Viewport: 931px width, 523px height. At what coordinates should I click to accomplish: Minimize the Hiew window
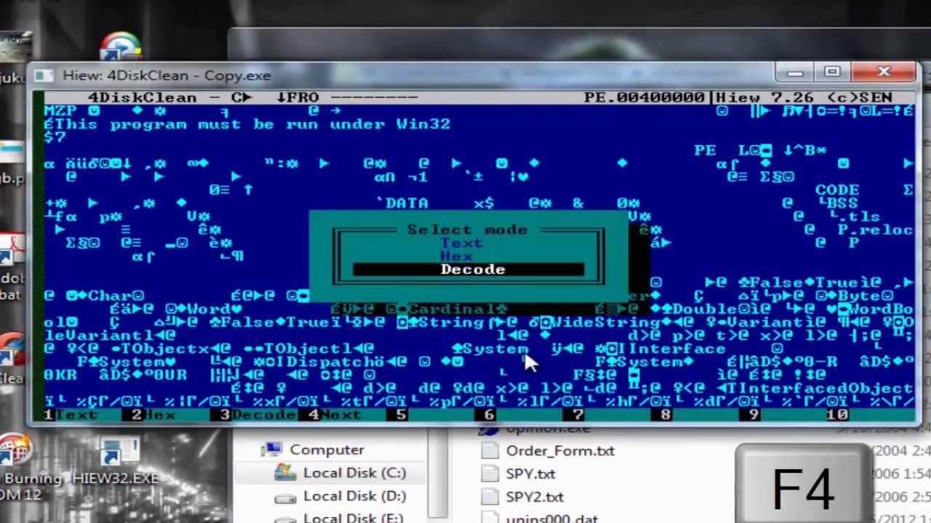pos(795,72)
